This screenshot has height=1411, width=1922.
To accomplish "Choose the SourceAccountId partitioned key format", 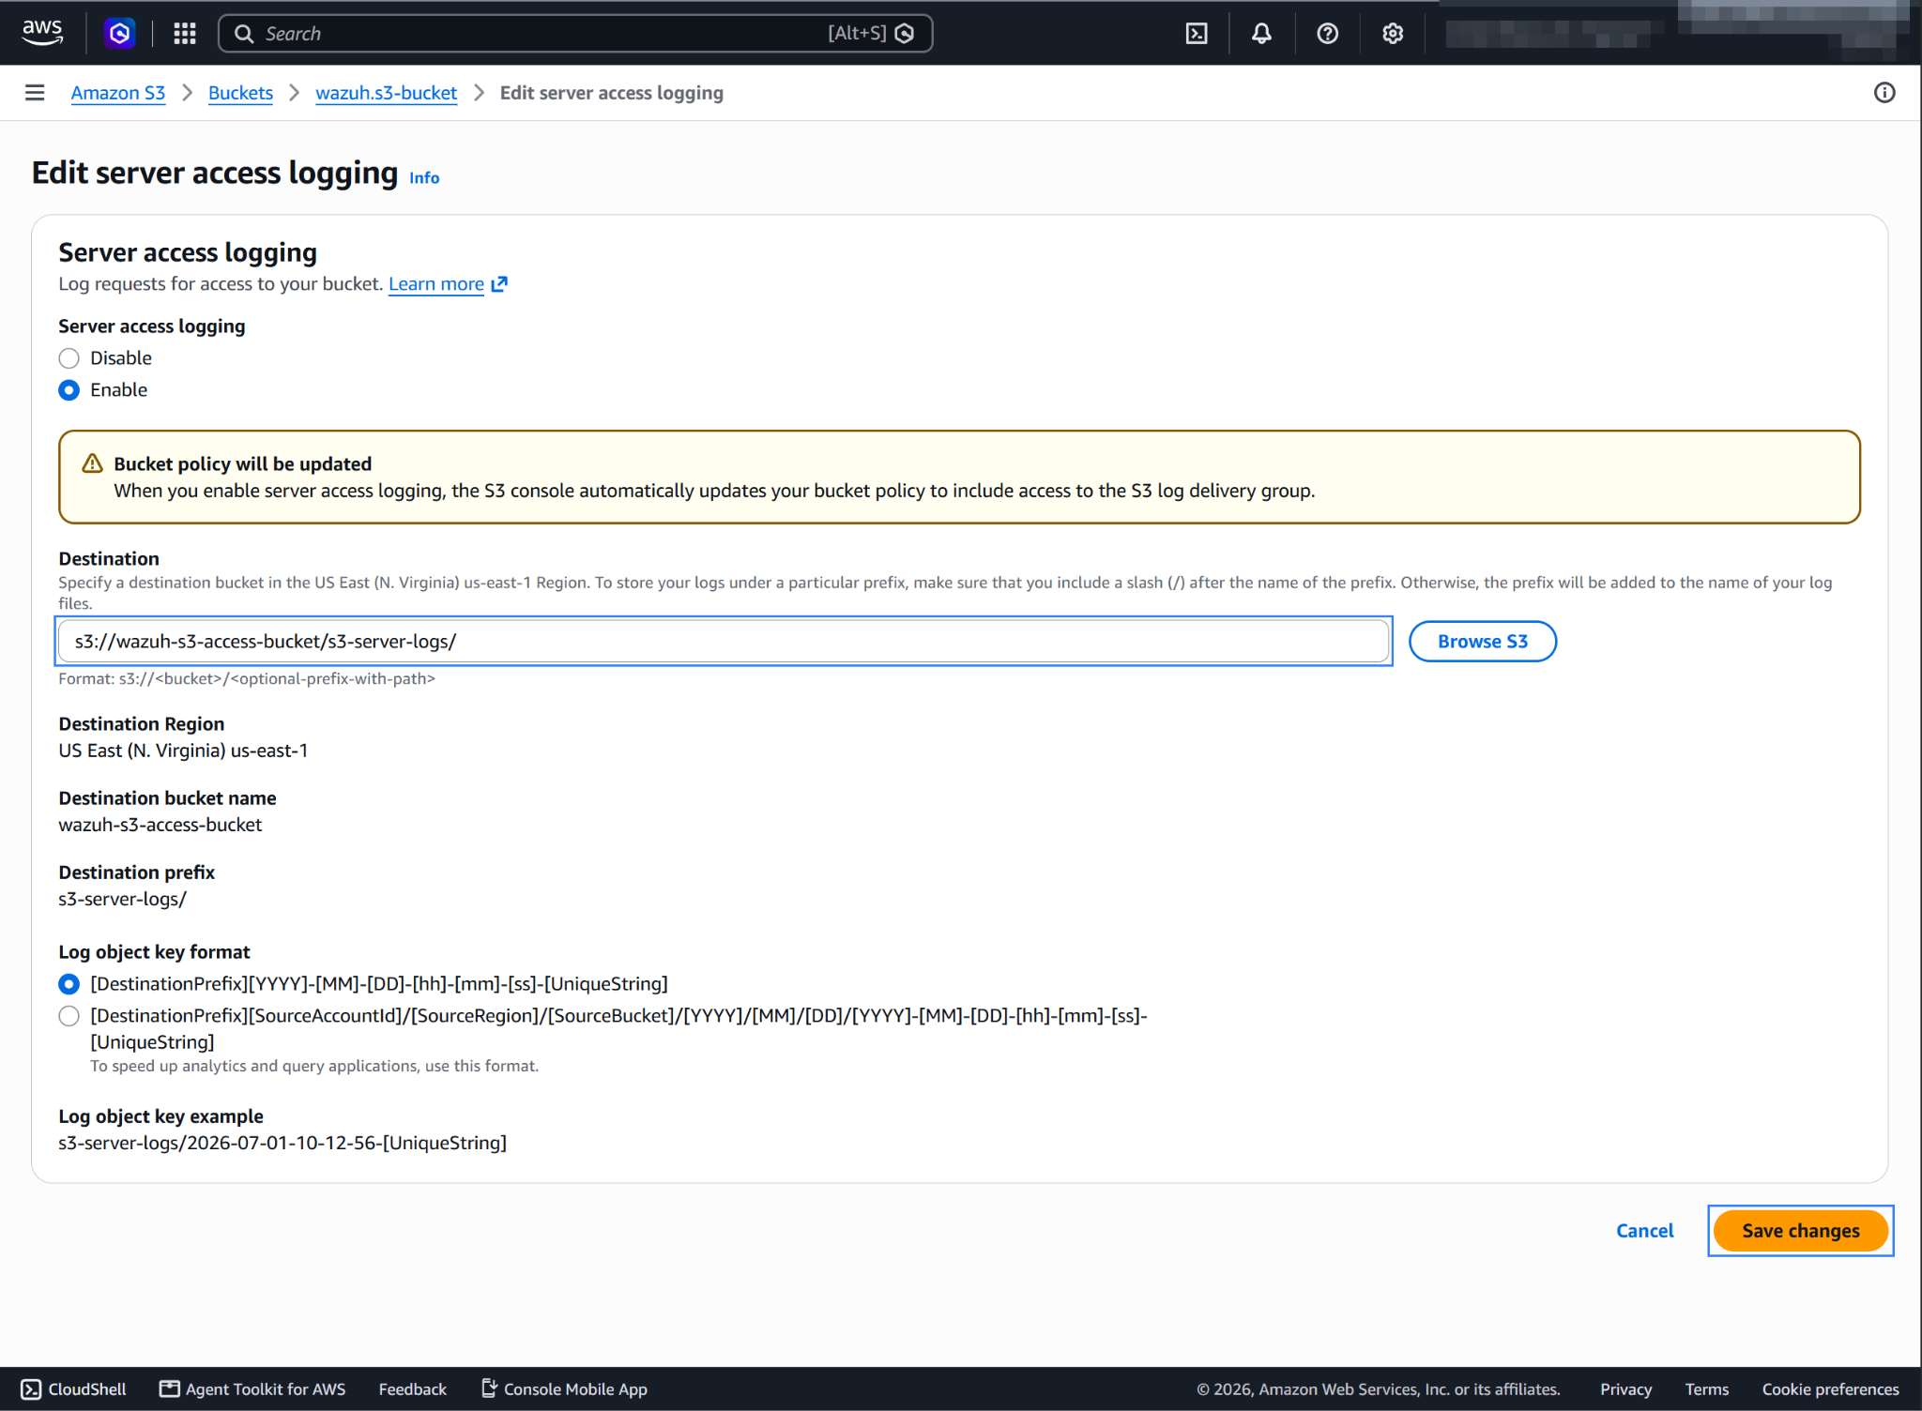I will click(x=69, y=1016).
